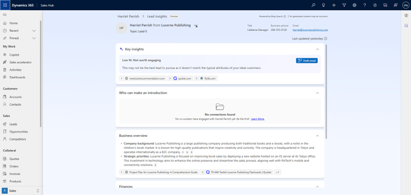Click the Topic: Lead 6 text

click(x=138, y=31)
